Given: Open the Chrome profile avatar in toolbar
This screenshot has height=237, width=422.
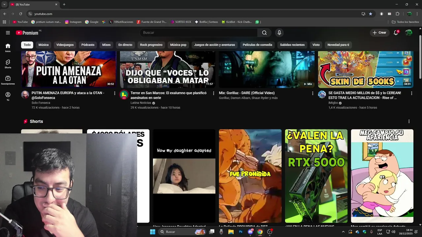Looking at the screenshot, I should (x=409, y=14).
